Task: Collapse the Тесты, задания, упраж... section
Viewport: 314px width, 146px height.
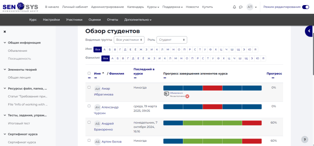Action: 5,115
